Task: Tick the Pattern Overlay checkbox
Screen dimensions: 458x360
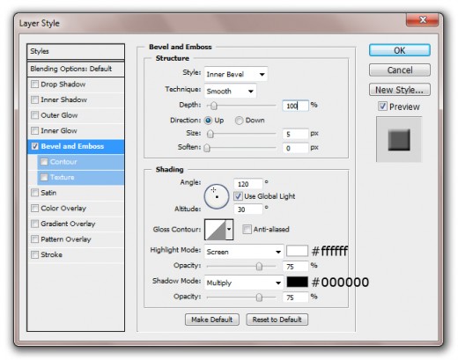Action: 34,239
